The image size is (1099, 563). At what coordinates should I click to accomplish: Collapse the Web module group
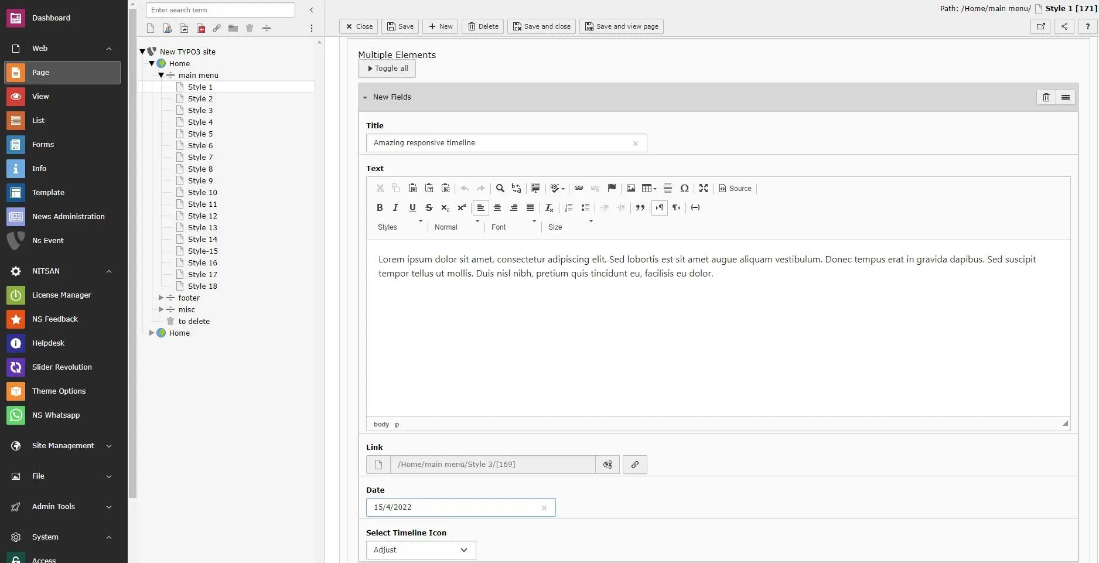pyautogui.click(x=109, y=49)
